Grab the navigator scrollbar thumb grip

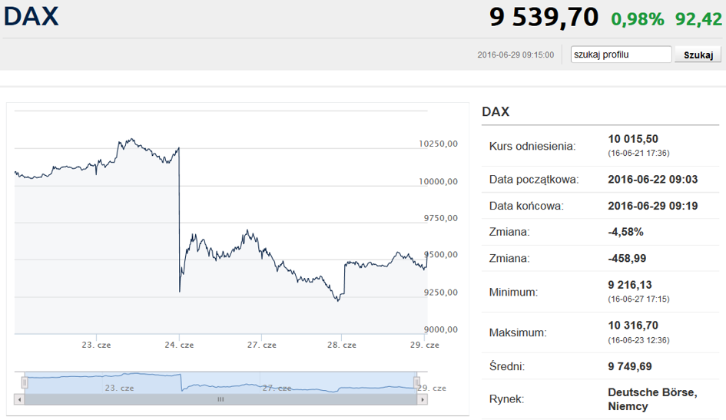(220, 399)
